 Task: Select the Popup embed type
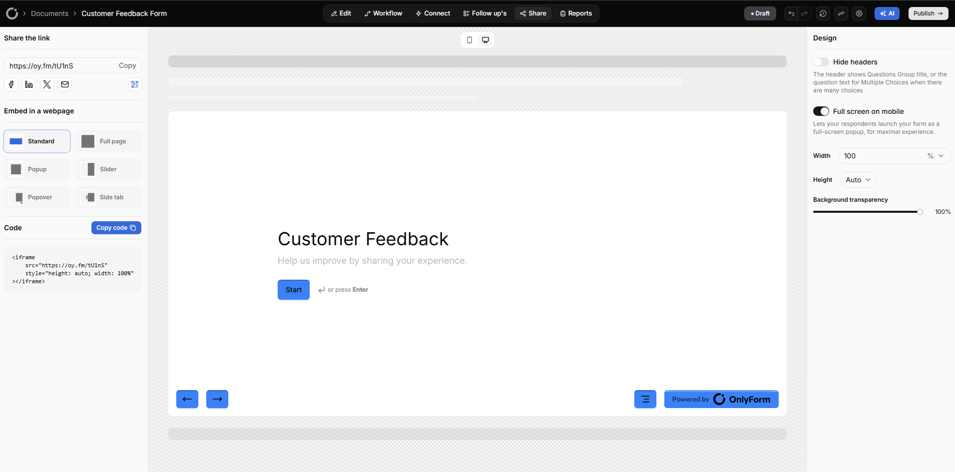(37, 169)
